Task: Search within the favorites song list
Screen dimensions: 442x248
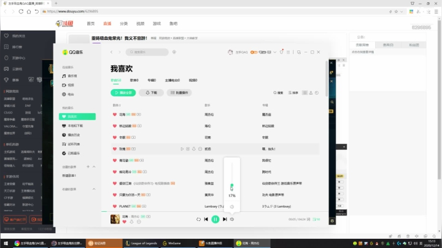Action: [x=278, y=93]
